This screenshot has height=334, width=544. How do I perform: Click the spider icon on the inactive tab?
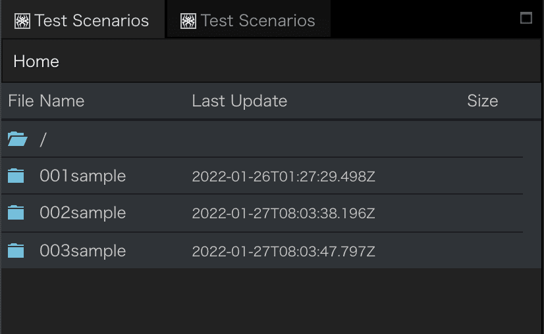[188, 21]
